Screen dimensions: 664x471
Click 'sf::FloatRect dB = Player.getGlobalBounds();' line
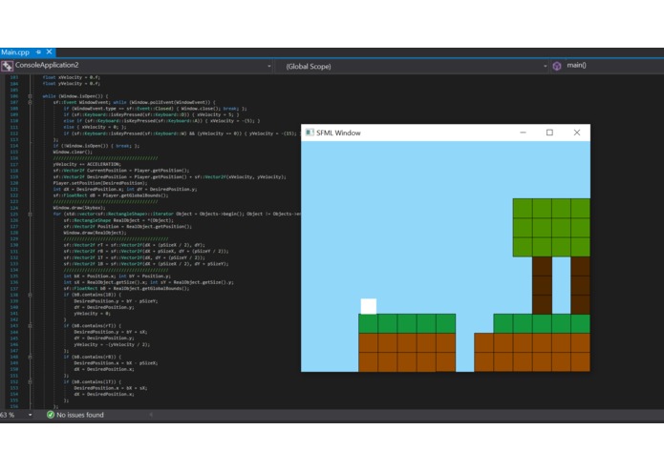(111, 195)
